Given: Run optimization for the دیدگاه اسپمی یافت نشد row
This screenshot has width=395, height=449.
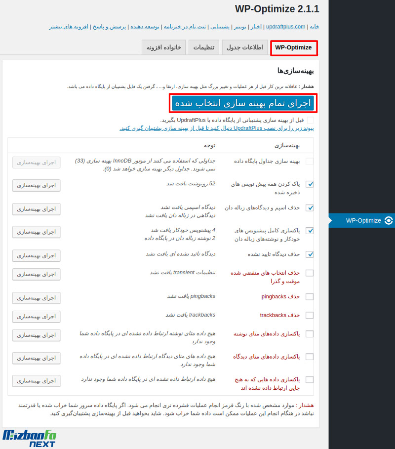Looking at the screenshot, I should coord(37,209).
